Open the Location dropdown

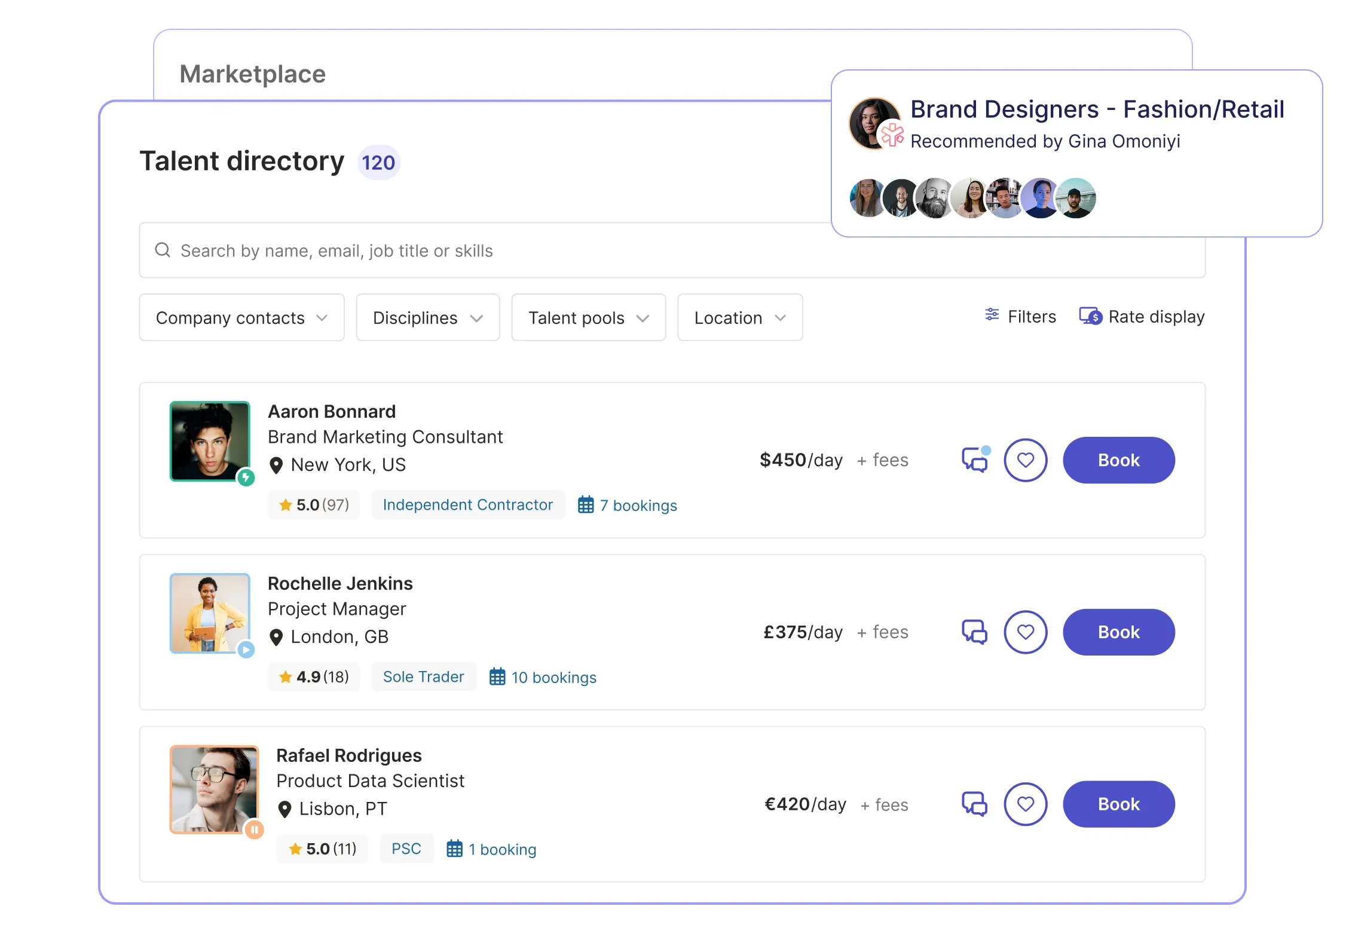(739, 317)
